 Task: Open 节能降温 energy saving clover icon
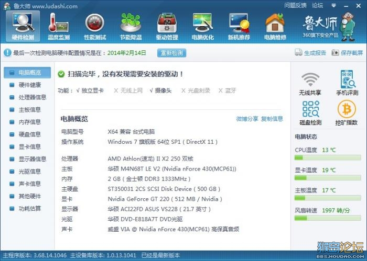[131, 26]
